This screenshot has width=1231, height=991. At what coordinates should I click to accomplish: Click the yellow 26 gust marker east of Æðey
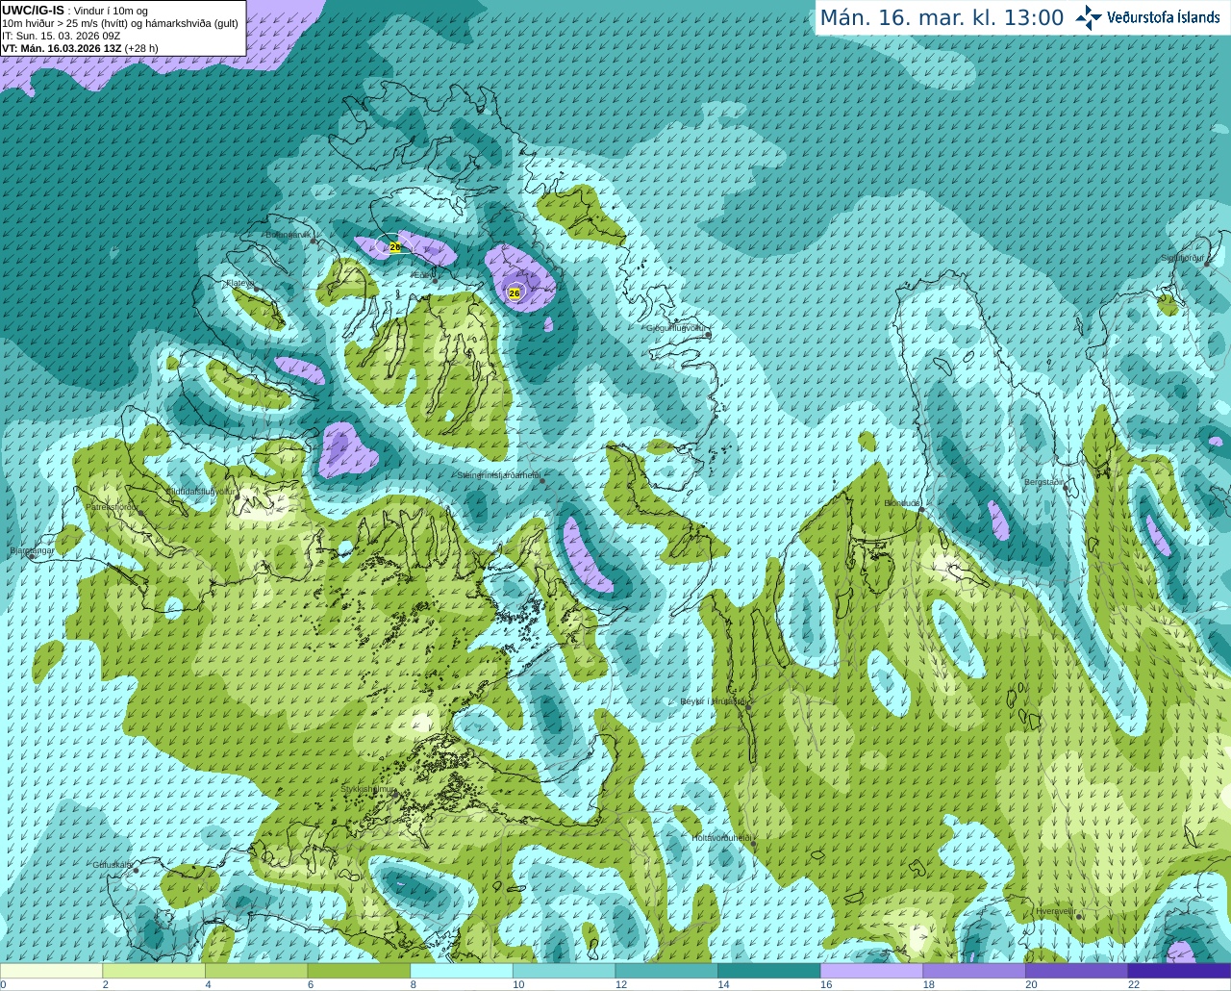point(515,292)
